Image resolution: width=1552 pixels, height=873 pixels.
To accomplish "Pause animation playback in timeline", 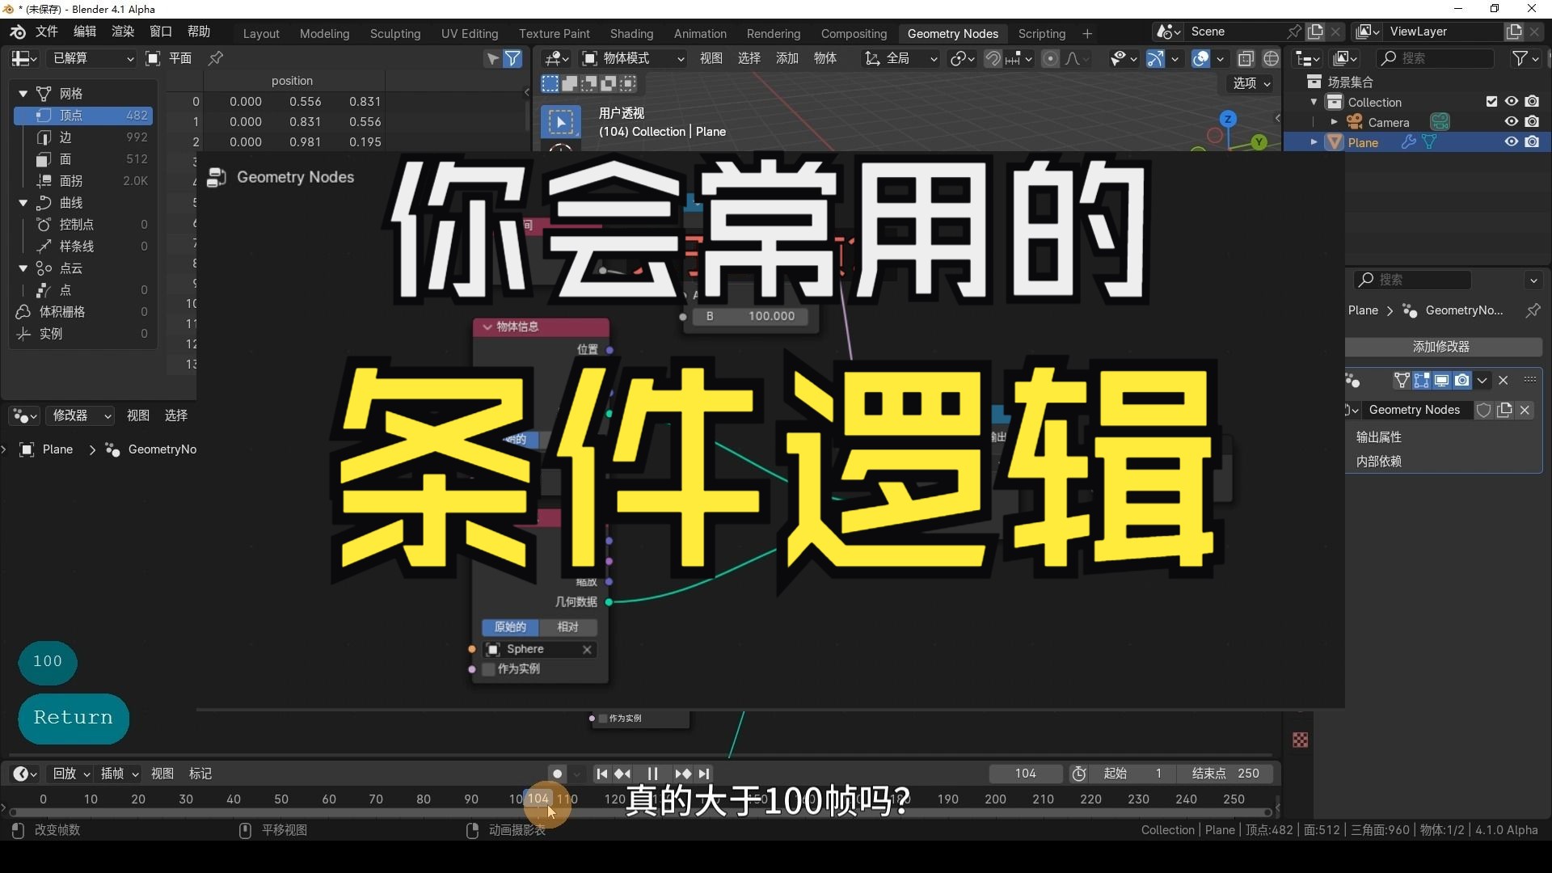I will 652,774.
